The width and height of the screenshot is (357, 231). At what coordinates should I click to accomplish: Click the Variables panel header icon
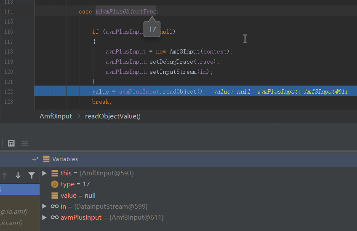[46, 159]
